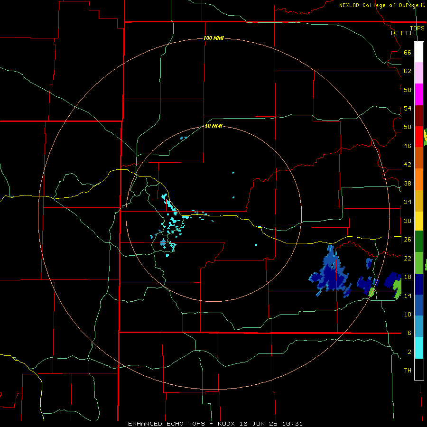Viewport: 427px width, 427px height.
Task: Pick the bright orange legend swatch
Action: coord(419,179)
